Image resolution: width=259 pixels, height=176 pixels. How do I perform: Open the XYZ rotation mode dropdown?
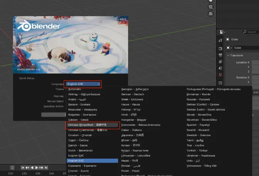tap(256, 93)
